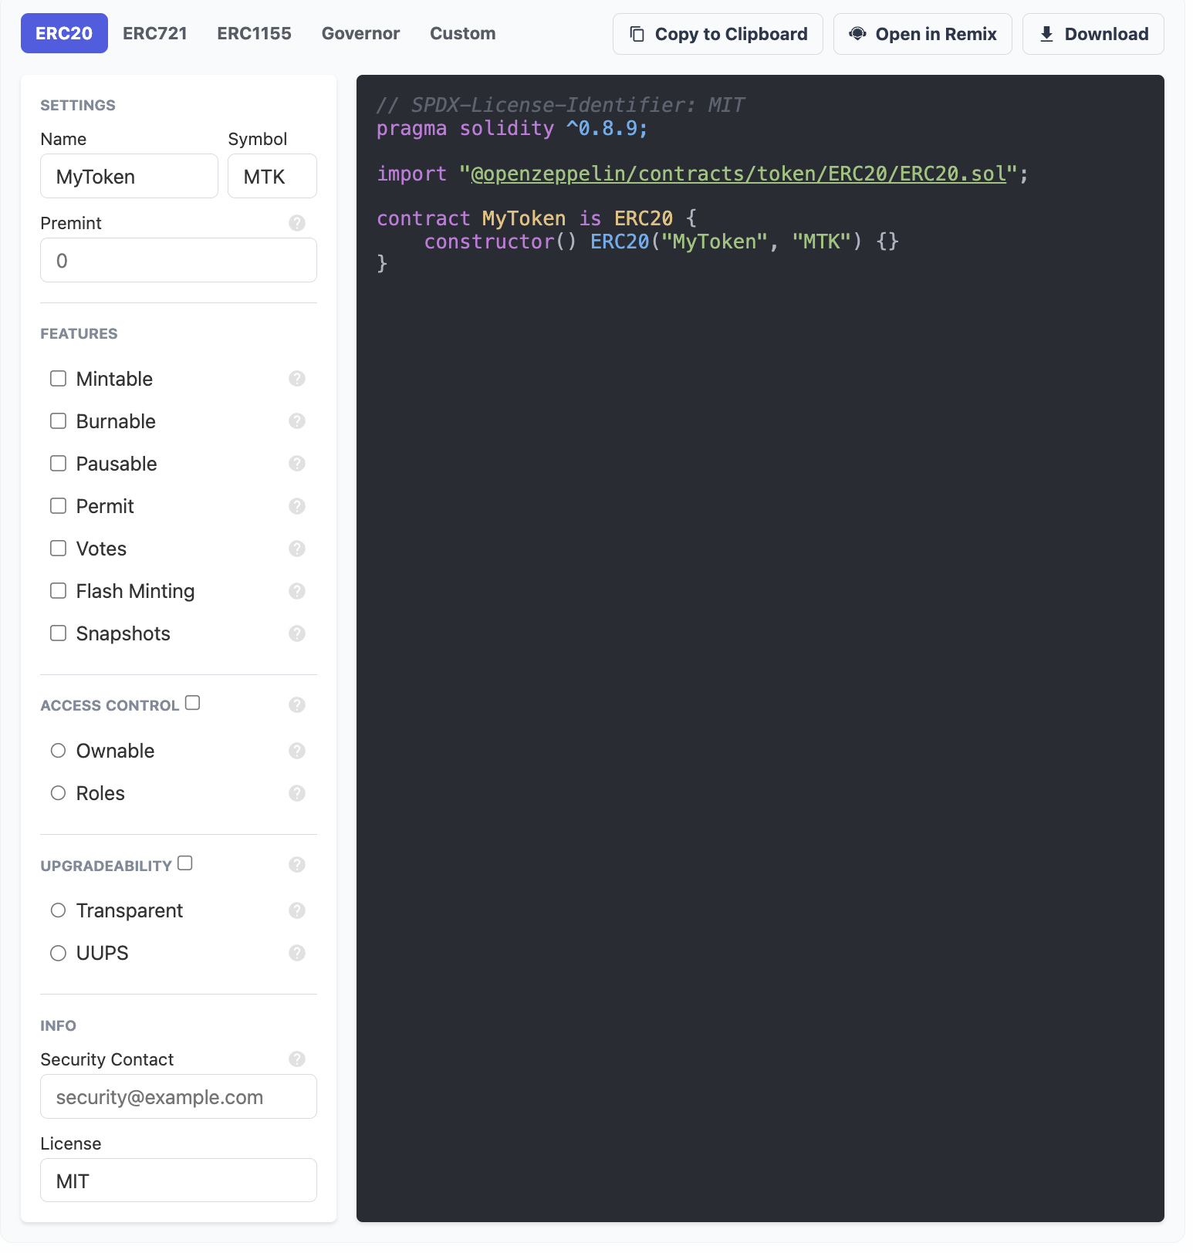Enable the Pausable checkbox
Image resolution: width=1193 pixels, height=1253 pixels.
(58, 464)
